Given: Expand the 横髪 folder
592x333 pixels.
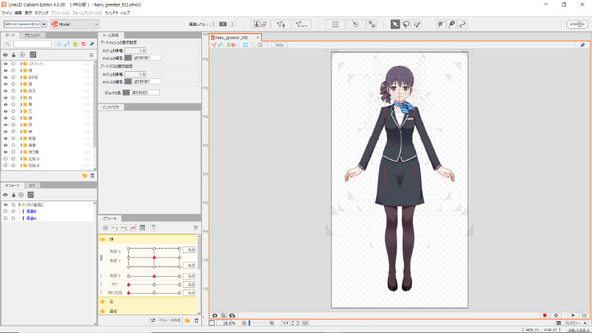Looking at the screenshot, I should pos(21,145).
